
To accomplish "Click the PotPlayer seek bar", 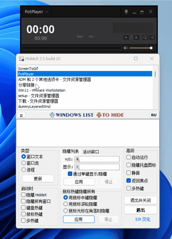I will tap(71, 48).
